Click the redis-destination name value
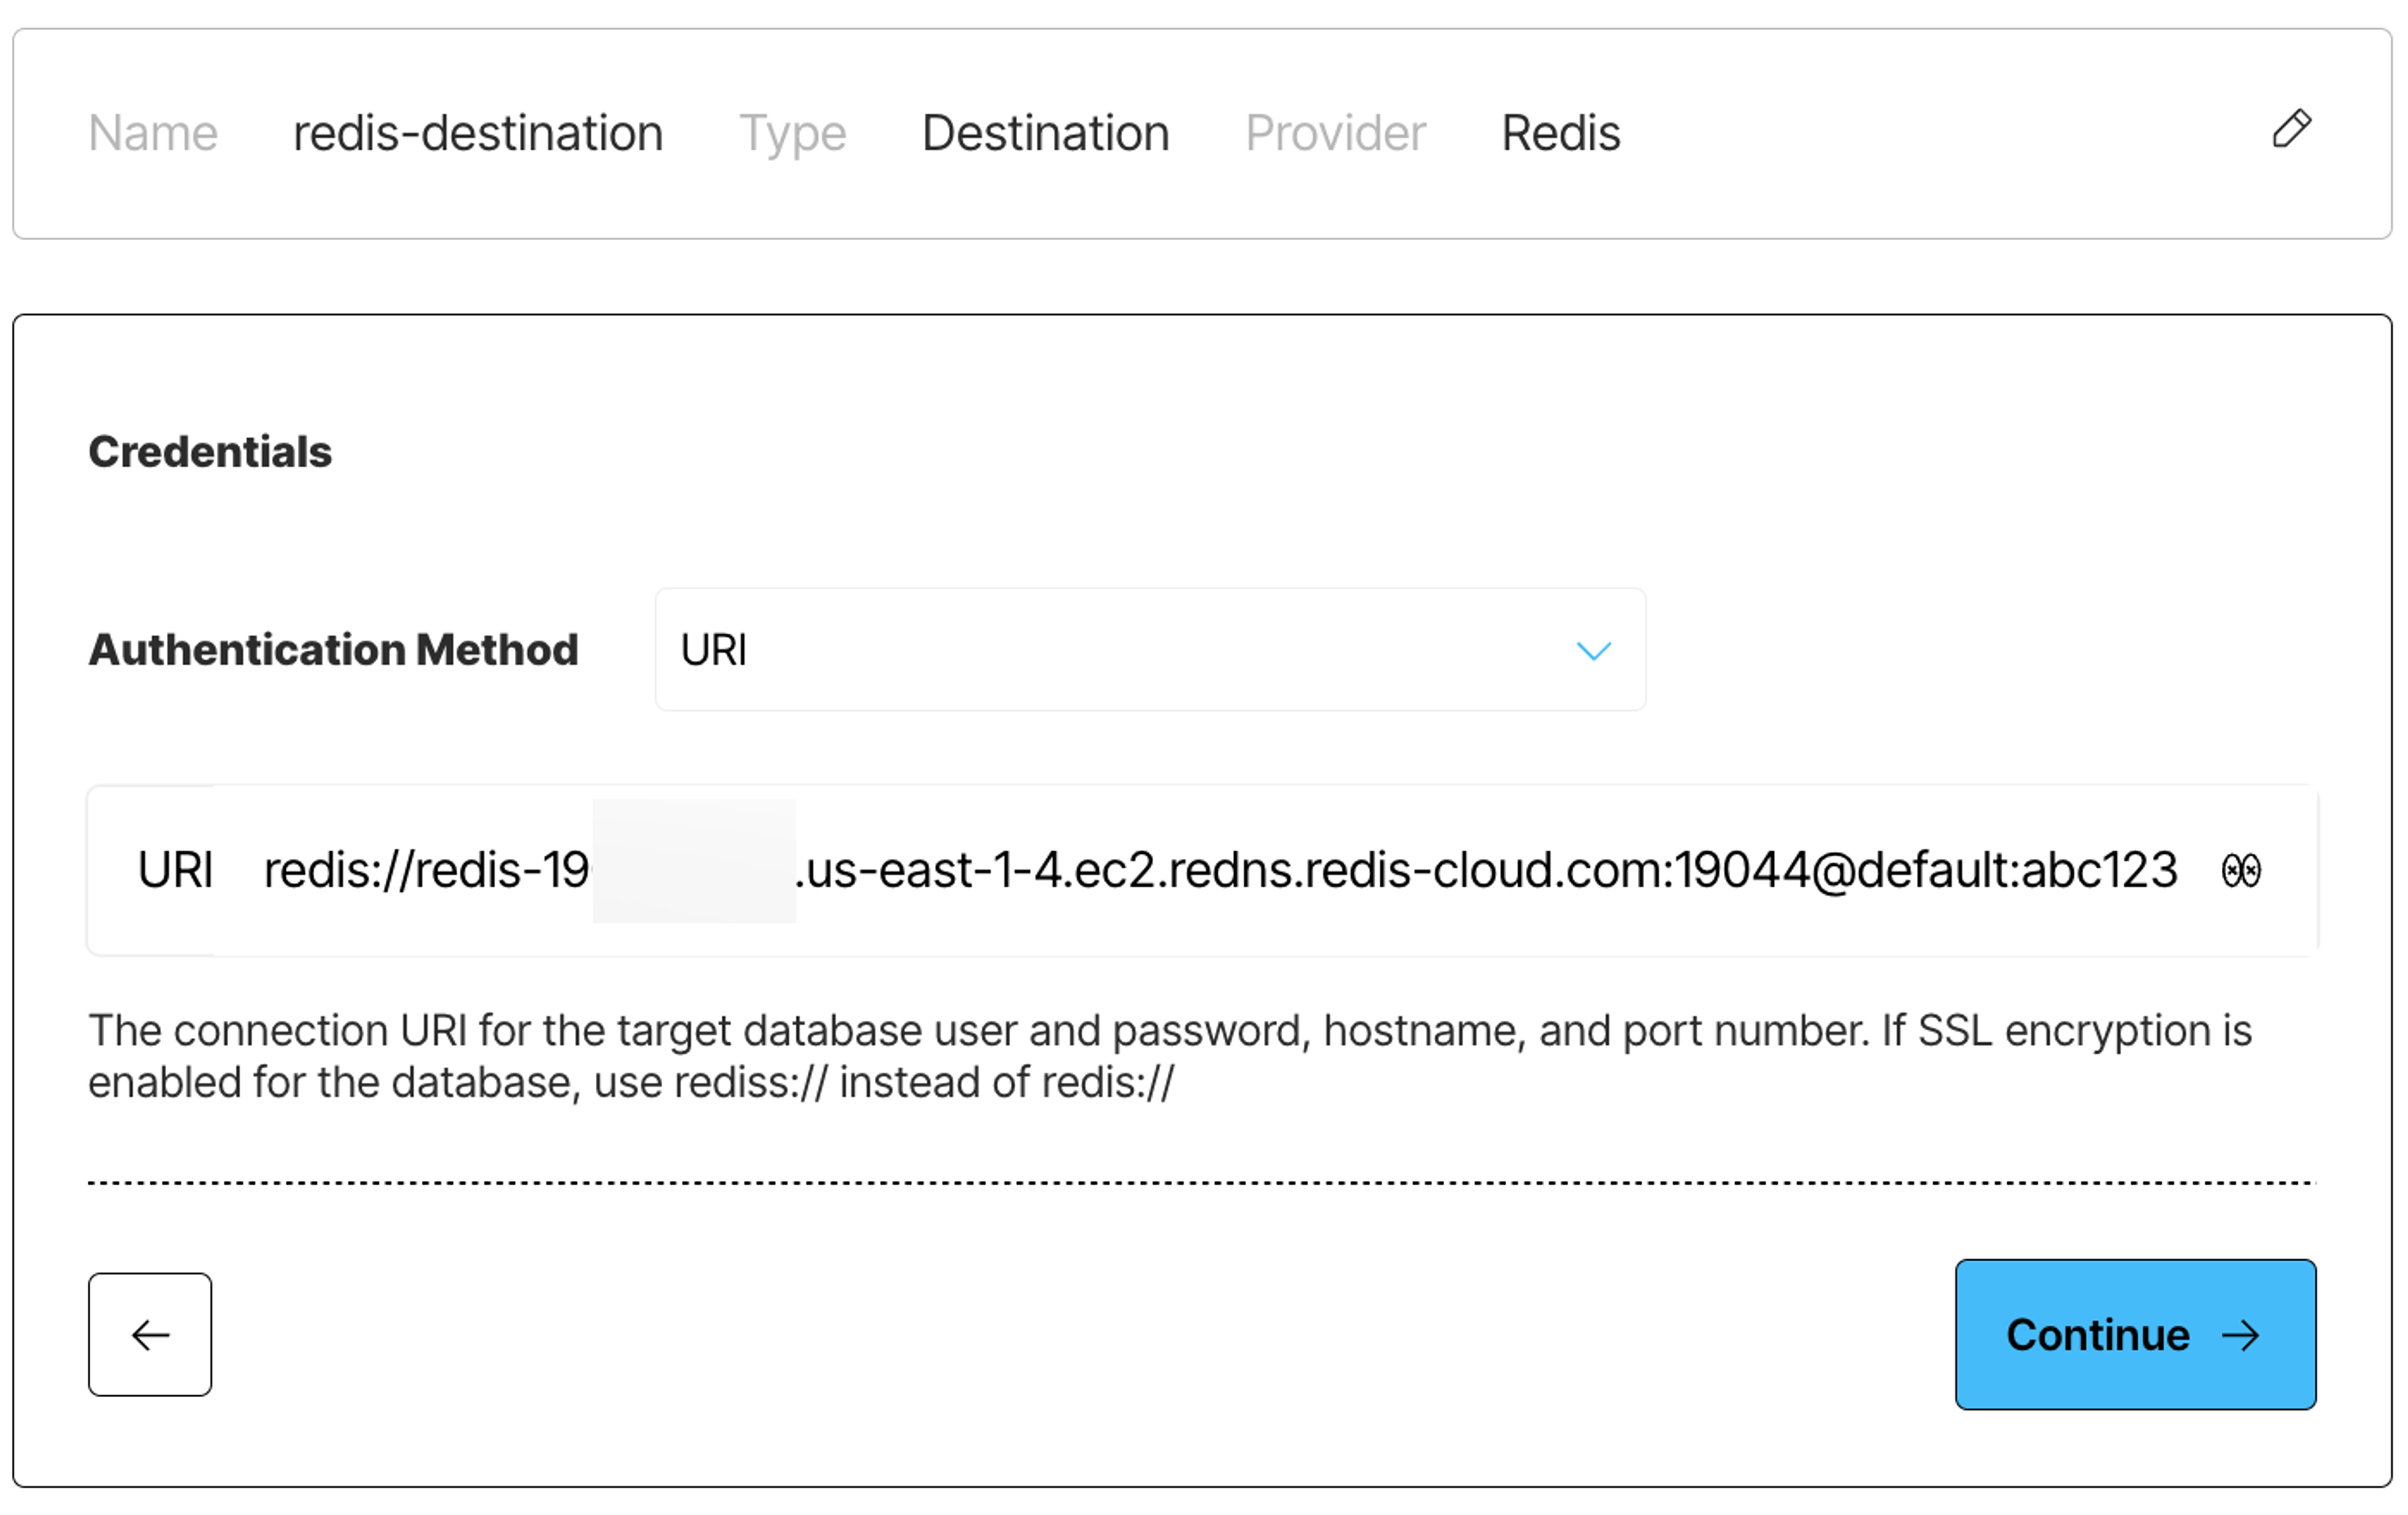The image size is (2408, 1515). pos(478,133)
